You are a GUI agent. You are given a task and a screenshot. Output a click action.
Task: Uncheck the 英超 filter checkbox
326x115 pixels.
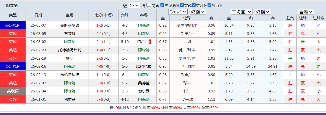click(x=182, y=5)
